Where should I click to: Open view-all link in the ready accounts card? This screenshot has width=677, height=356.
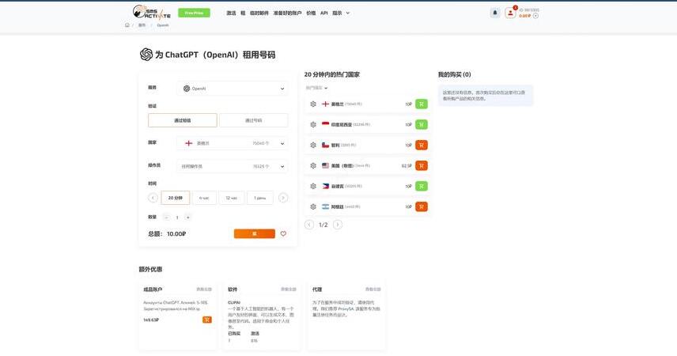pyautogui.click(x=204, y=290)
